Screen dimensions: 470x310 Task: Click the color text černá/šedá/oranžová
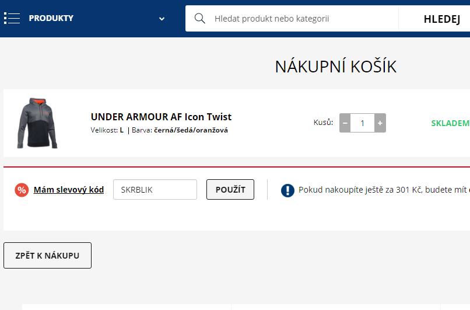click(191, 130)
